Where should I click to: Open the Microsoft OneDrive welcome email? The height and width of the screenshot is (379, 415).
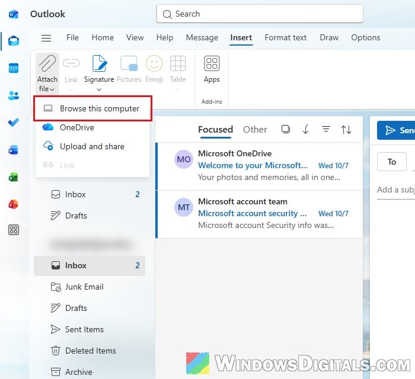(259, 166)
